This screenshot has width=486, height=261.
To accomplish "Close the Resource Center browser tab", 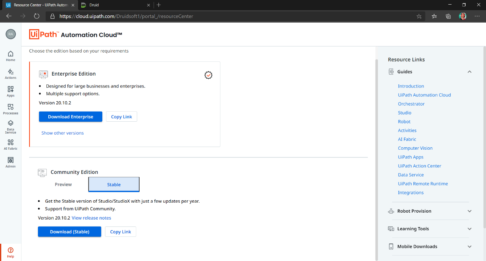I will 73,5.
